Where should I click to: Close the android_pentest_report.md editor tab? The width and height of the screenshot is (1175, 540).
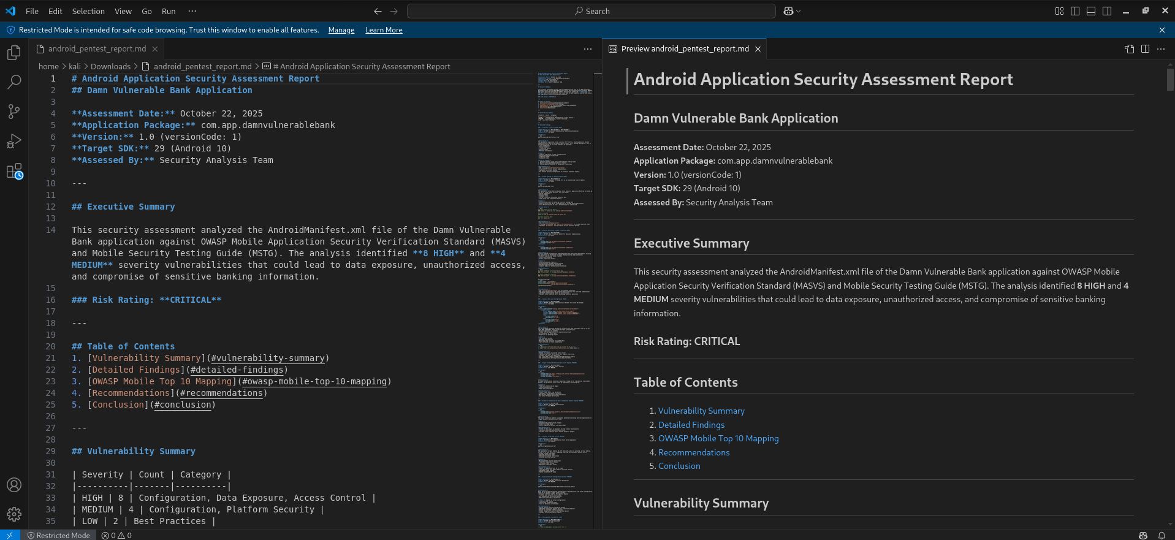[x=155, y=49]
